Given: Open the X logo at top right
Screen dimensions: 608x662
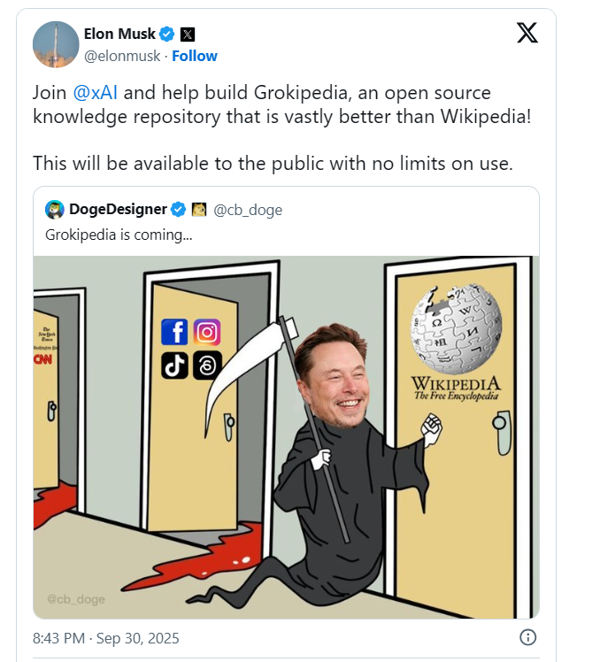Looking at the screenshot, I should click(527, 33).
